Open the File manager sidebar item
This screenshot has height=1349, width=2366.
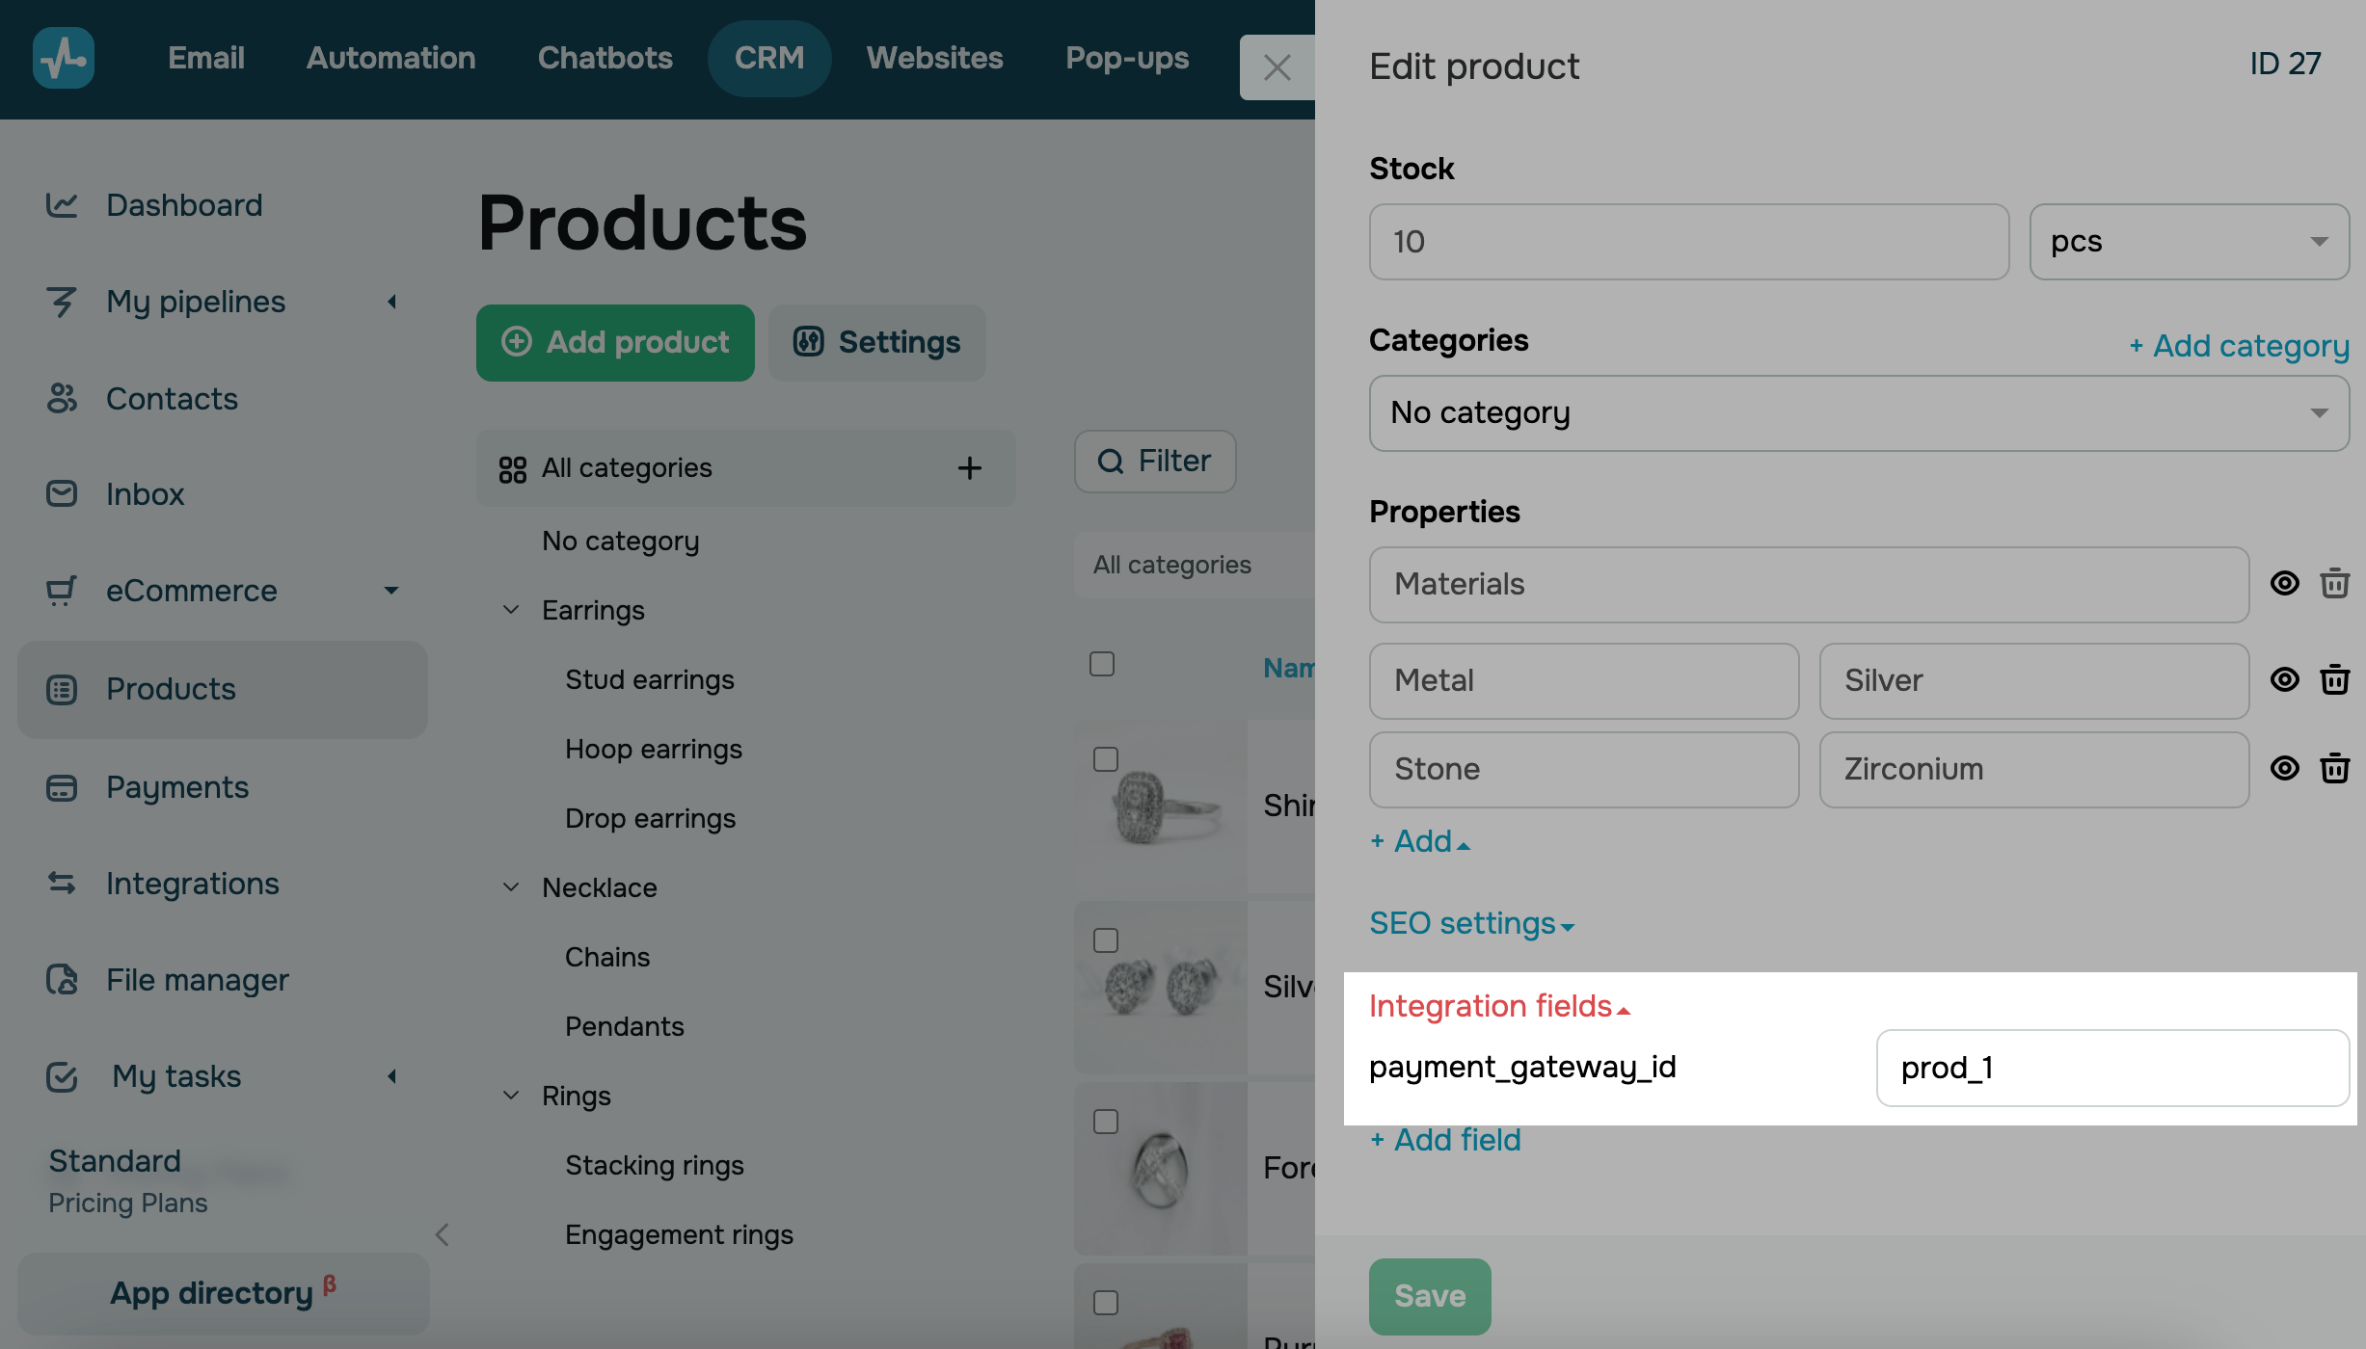click(x=197, y=980)
